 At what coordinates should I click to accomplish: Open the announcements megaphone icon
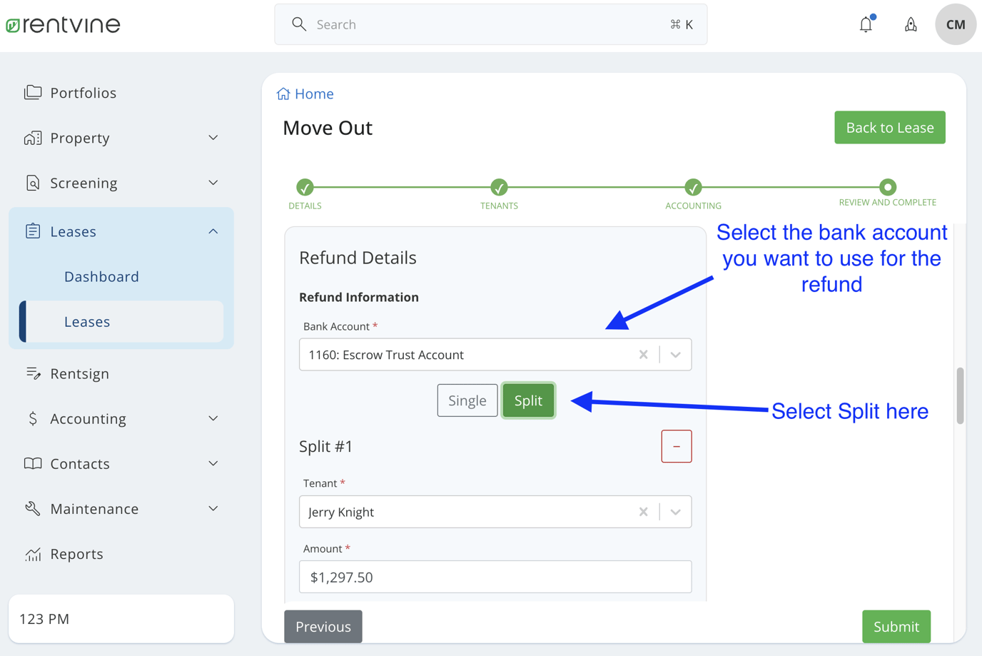coord(911,24)
